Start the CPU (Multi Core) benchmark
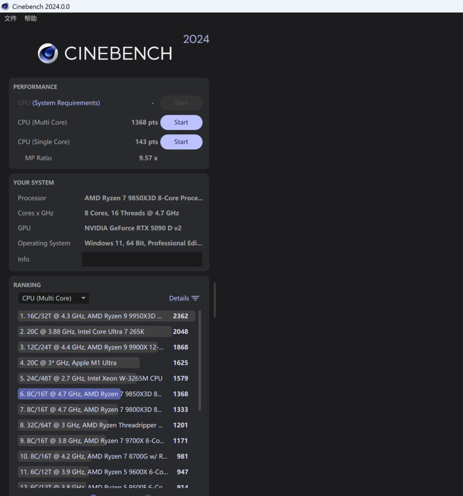This screenshot has width=463, height=496. [181, 122]
